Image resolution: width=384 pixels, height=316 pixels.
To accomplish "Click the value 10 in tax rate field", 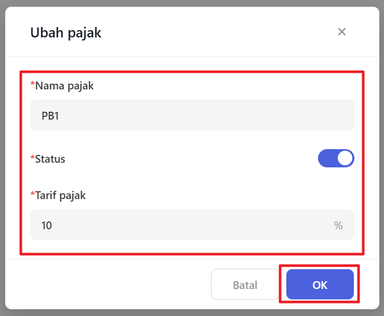I will [47, 225].
